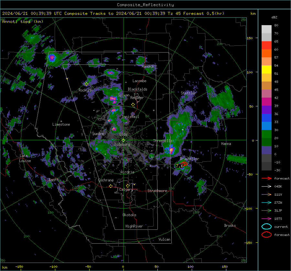
Task: Click the Ponoka label
Action: pyautogui.click(x=147, y=66)
